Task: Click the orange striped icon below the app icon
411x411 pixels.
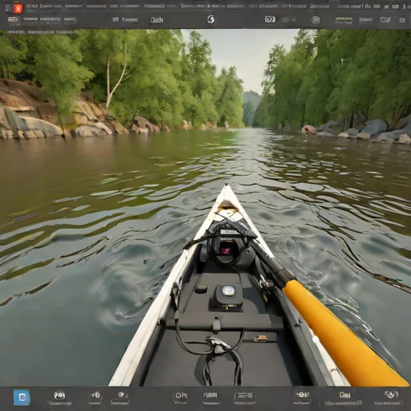Action: coord(13,20)
